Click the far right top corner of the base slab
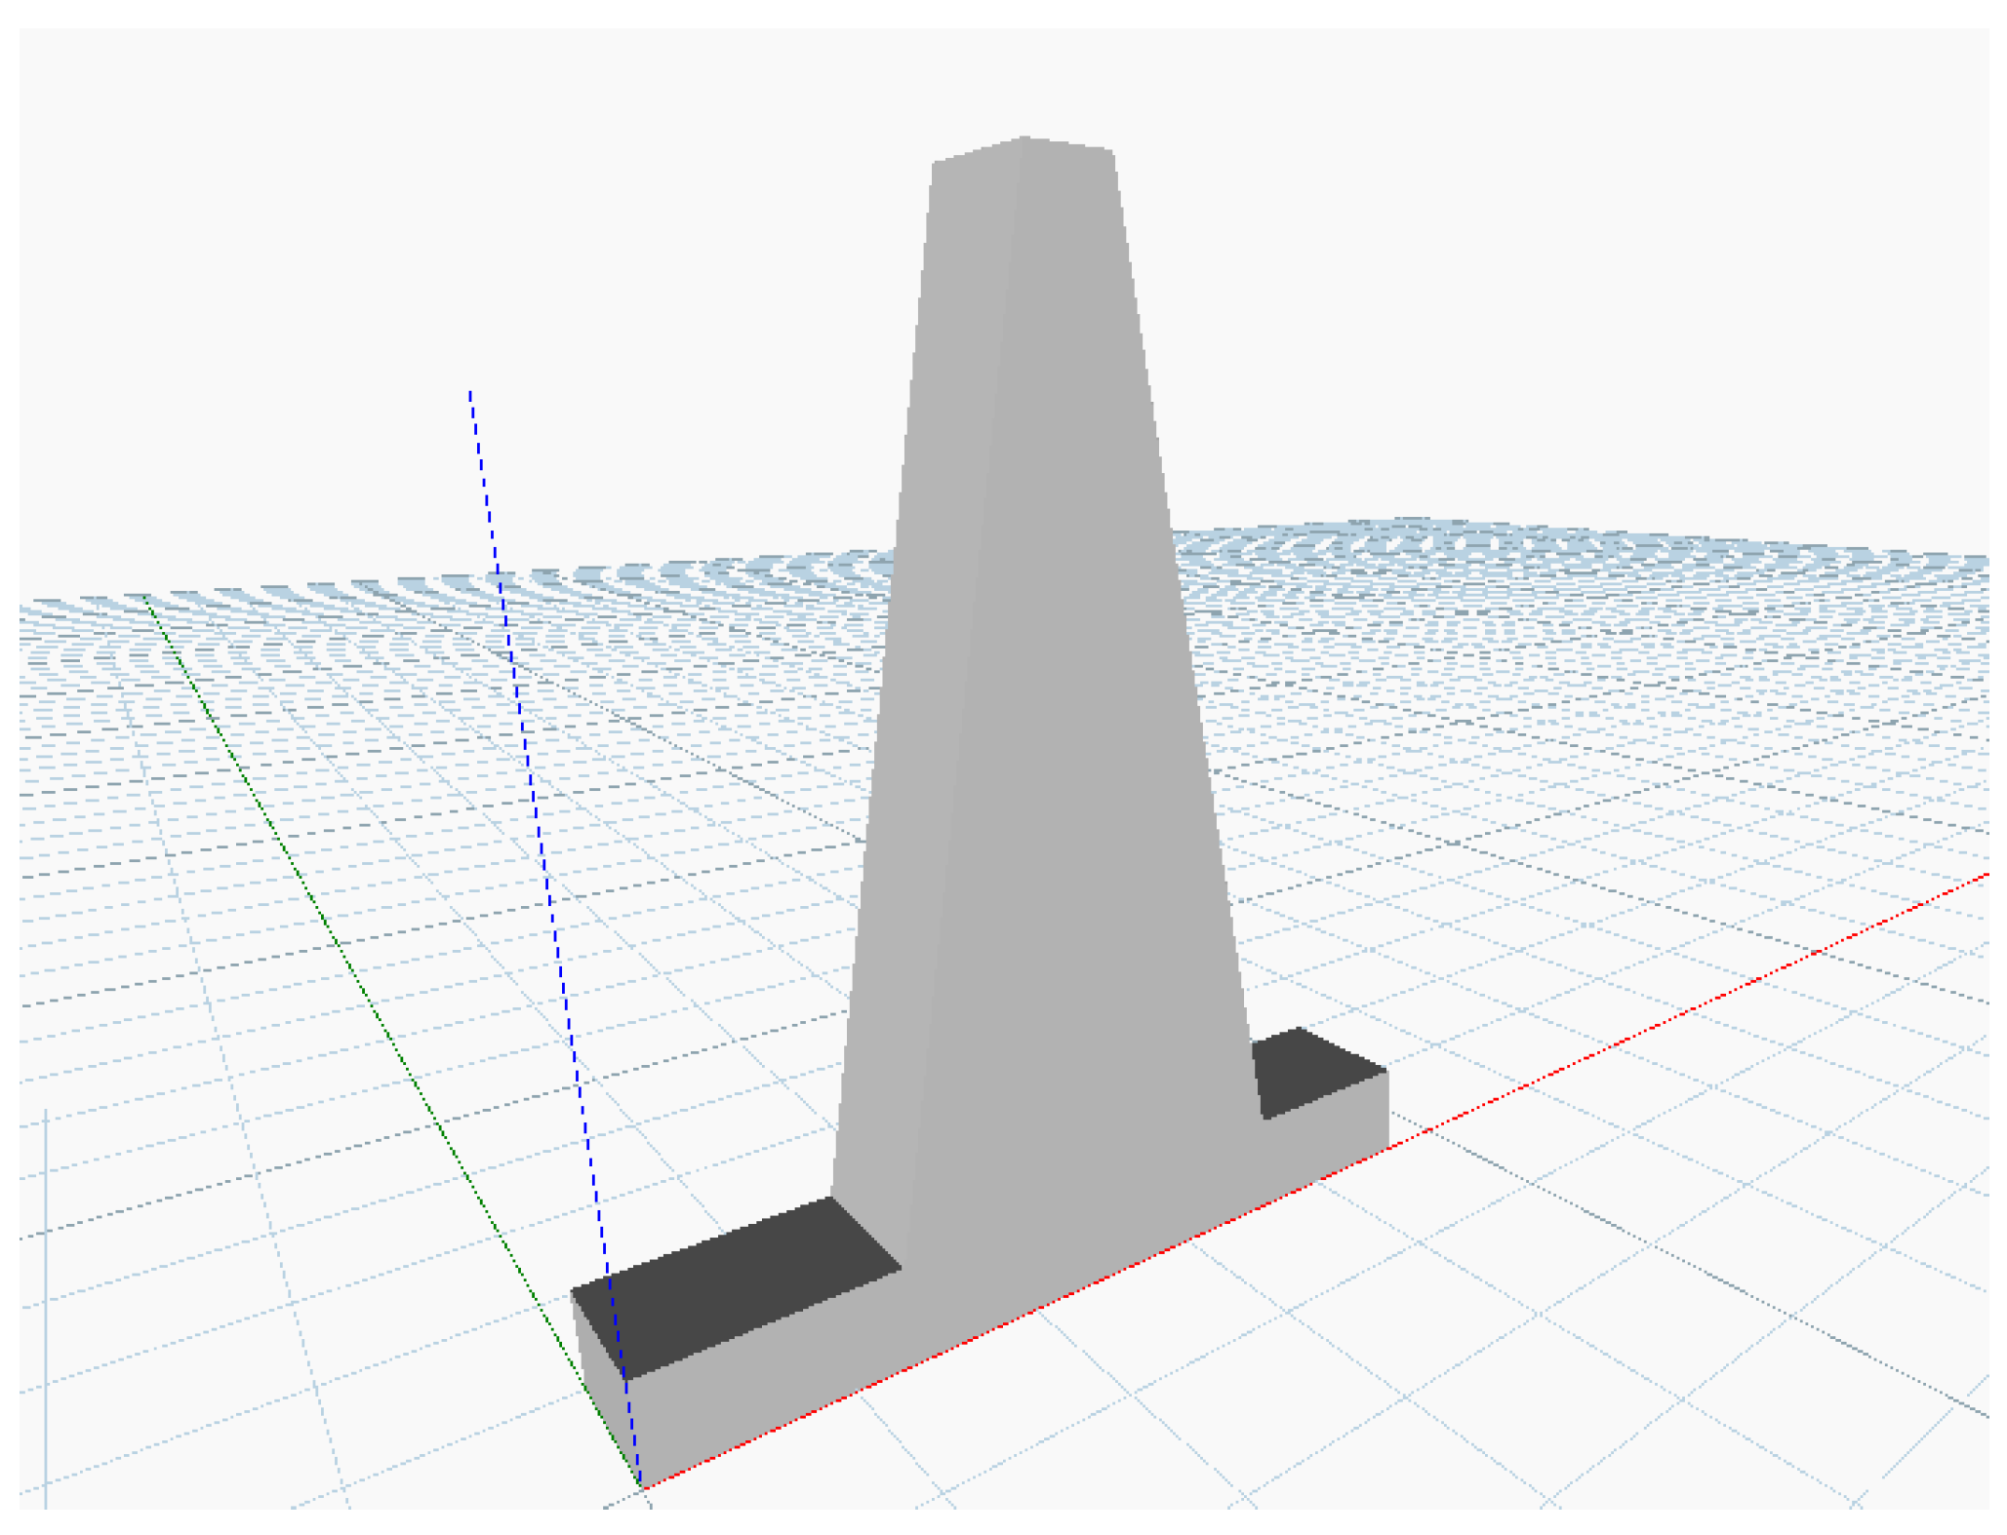 [1386, 1072]
